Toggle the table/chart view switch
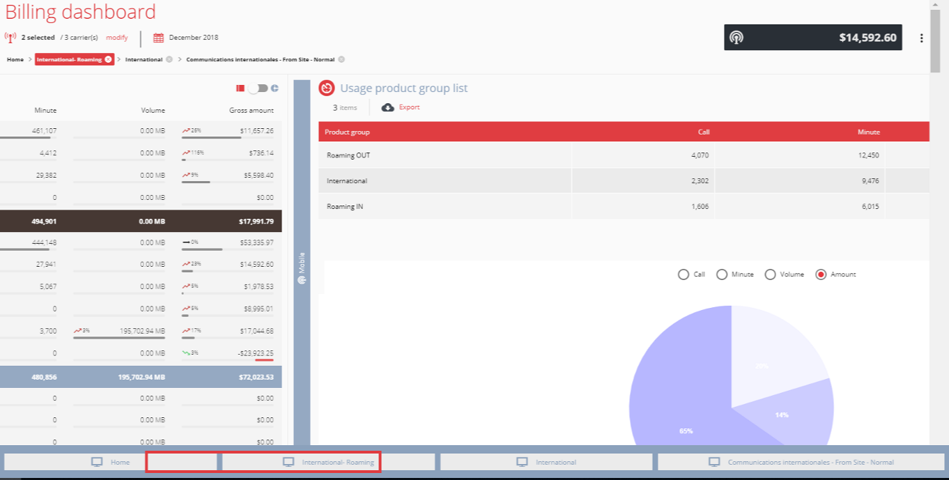The image size is (949, 480). [258, 88]
